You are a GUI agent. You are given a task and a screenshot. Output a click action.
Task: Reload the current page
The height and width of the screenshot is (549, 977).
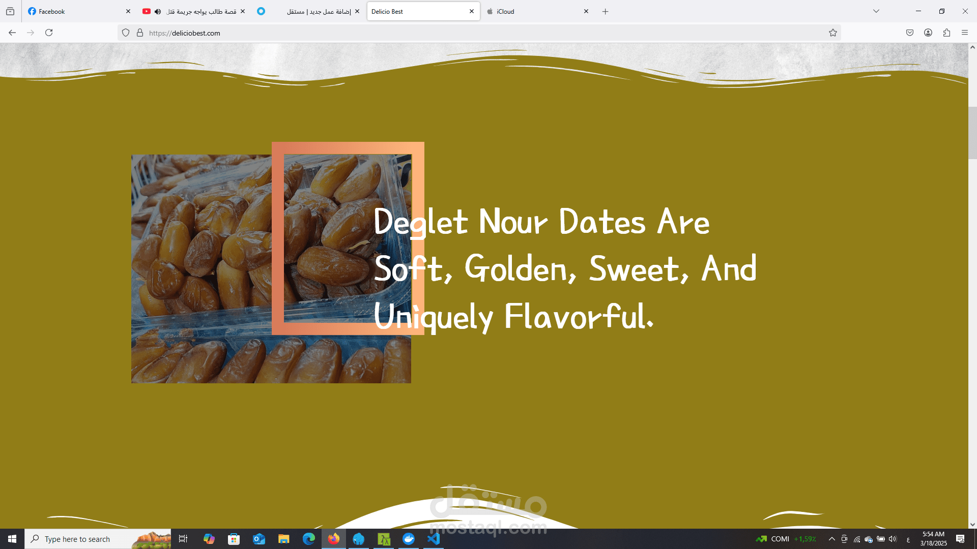(49, 33)
